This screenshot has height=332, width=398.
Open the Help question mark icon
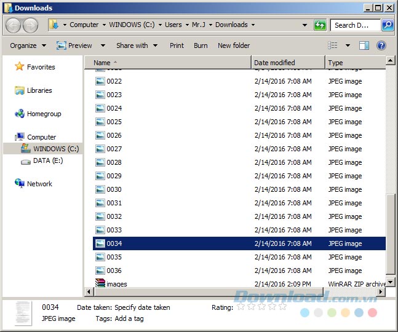click(x=381, y=45)
